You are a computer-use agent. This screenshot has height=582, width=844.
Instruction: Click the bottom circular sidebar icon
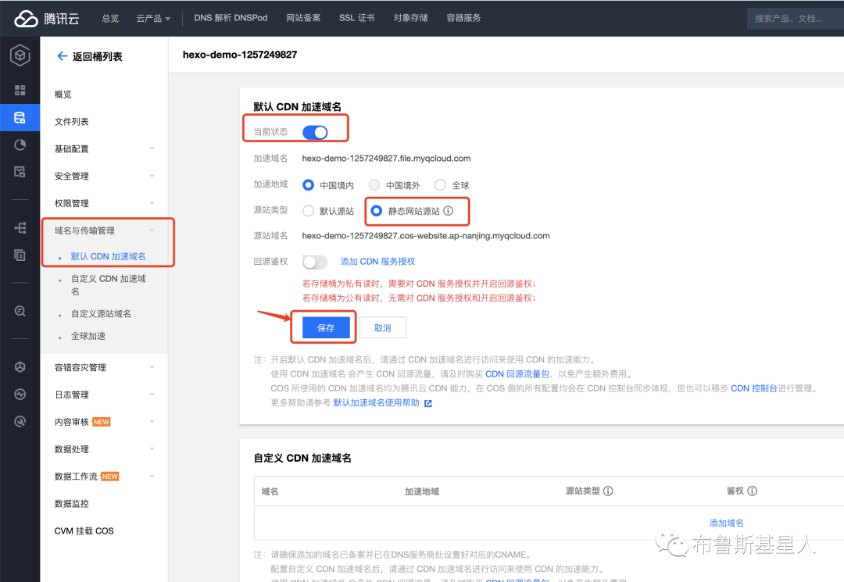[x=20, y=421]
